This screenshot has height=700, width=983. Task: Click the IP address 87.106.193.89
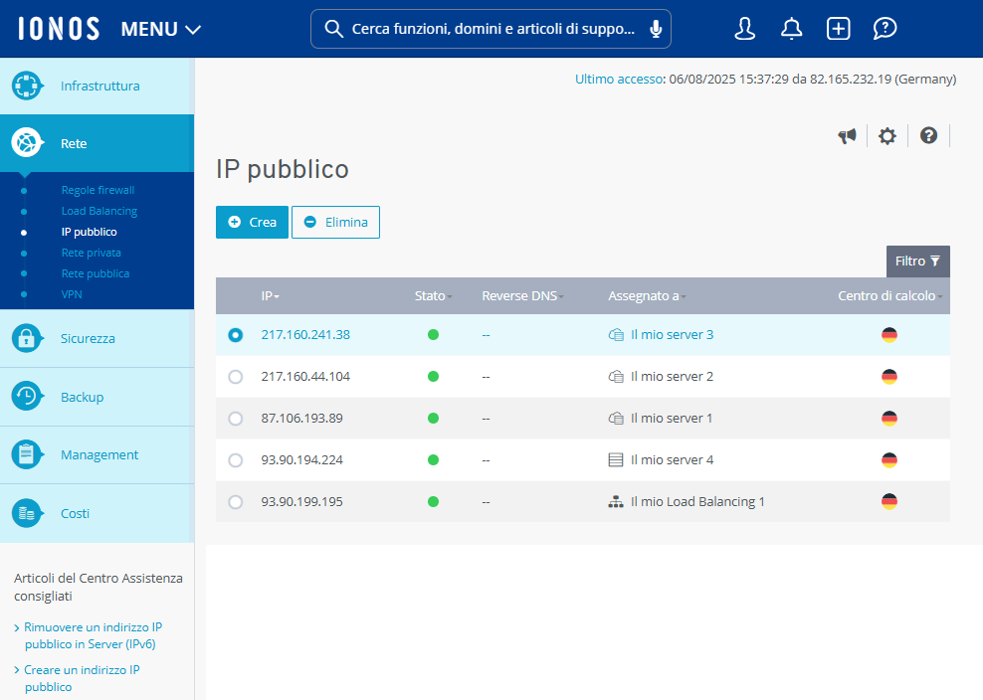coord(301,418)
